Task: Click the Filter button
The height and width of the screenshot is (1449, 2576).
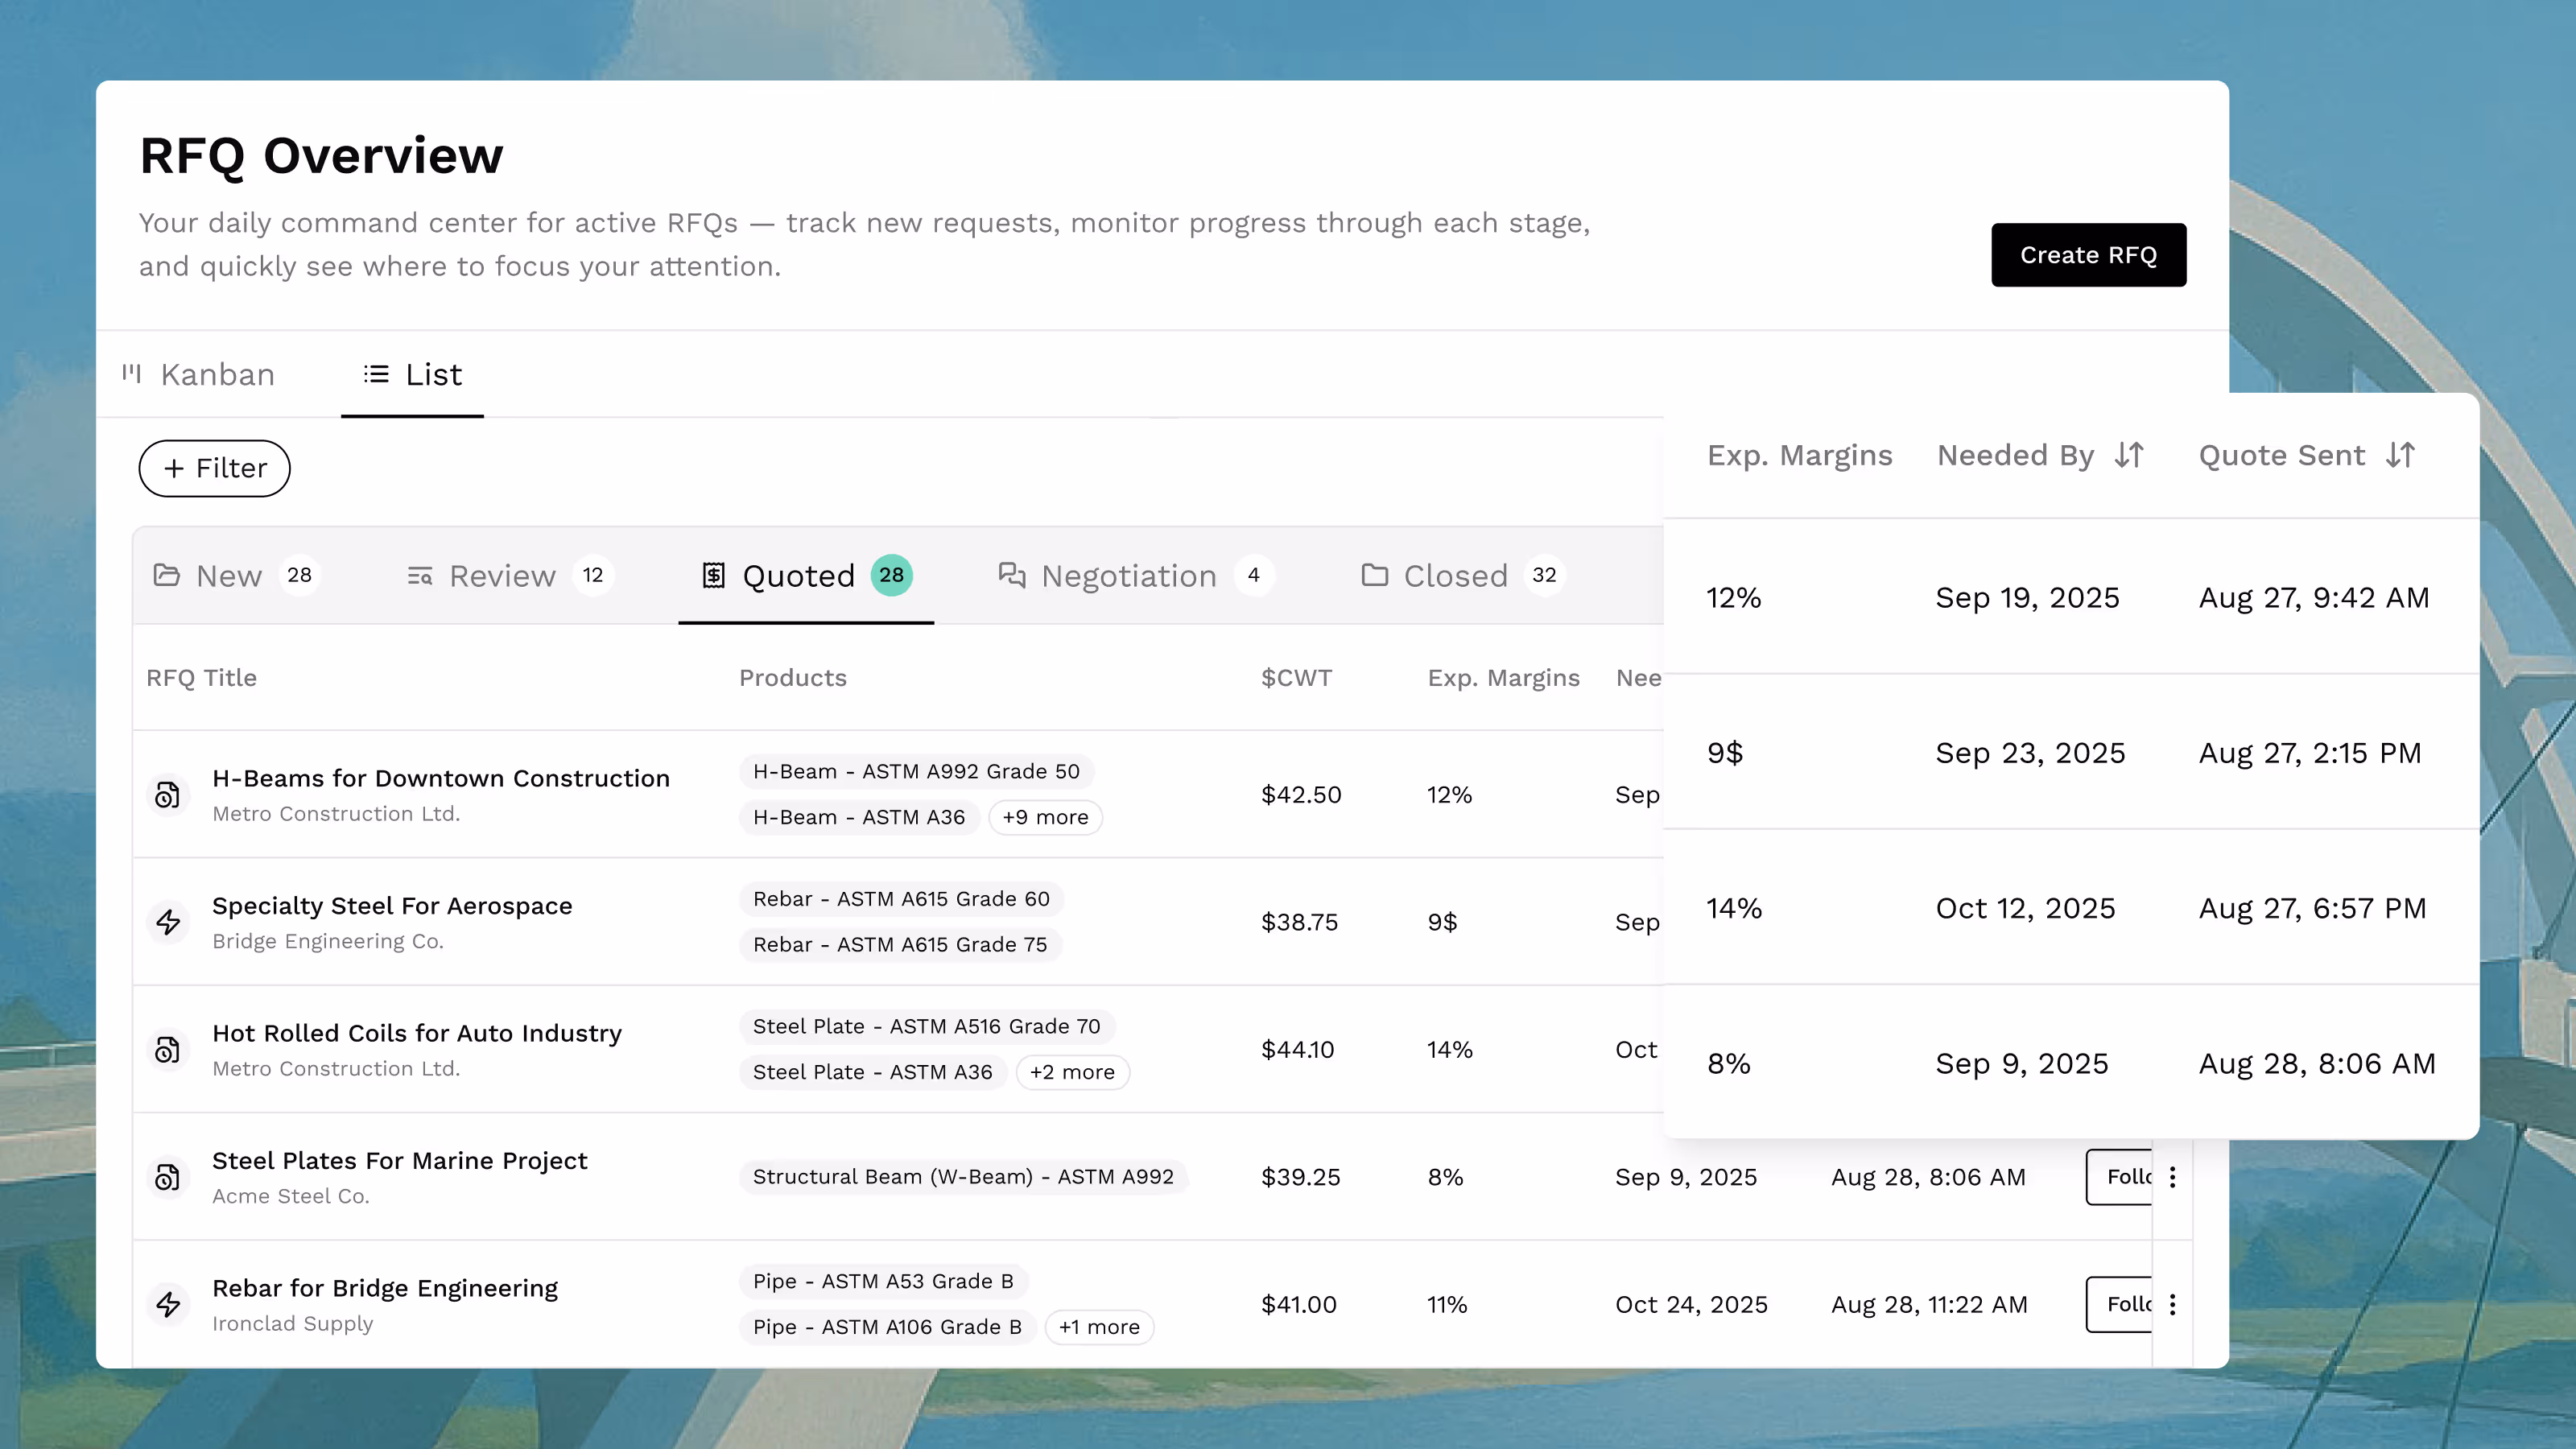Action: tap(214, 469)
